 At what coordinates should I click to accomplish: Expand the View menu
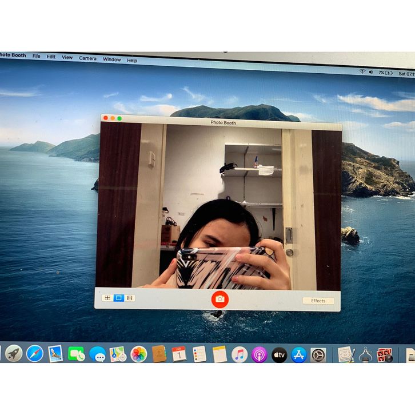(x=67, y=58)
